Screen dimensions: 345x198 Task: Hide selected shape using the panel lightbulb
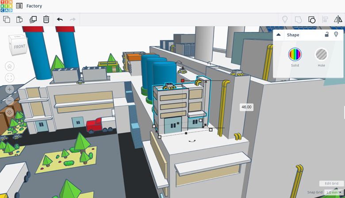pos(336,34)
